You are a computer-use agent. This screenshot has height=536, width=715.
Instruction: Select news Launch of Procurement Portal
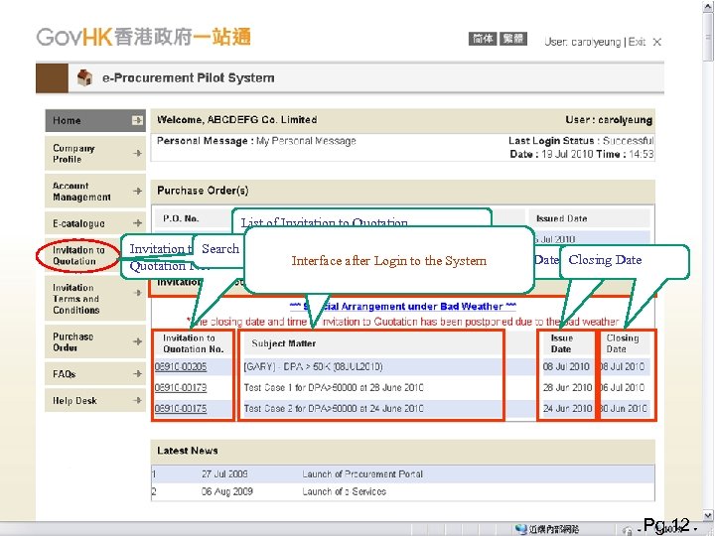(362, 474)
